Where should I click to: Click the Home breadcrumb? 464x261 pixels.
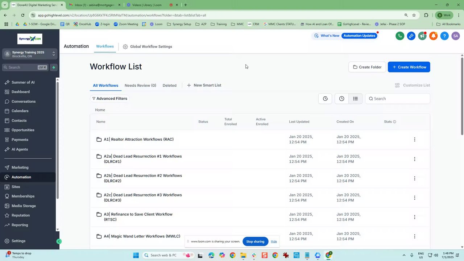pyautogui.click(x=100, y=110)
